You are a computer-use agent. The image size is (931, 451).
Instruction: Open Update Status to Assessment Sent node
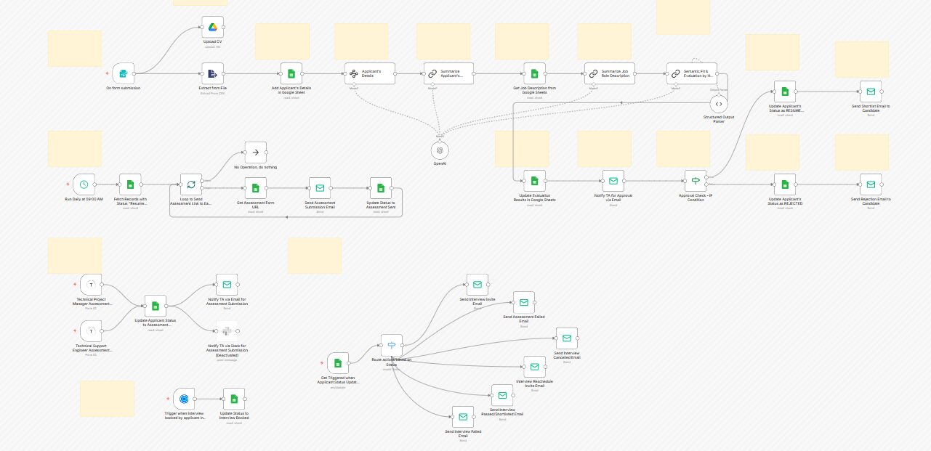pos(381,188)
